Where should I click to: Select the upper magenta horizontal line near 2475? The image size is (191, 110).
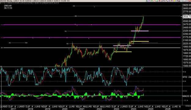pos(92,25)
